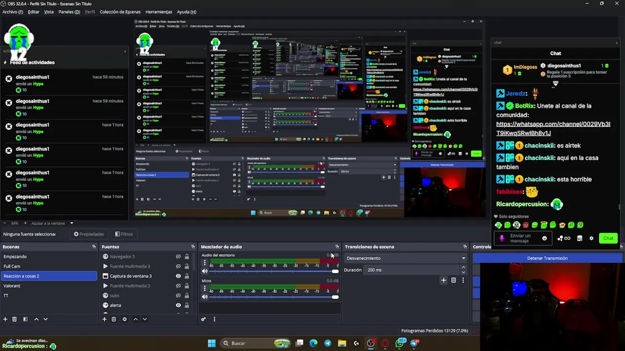Image resolution: width=625 pixels, height=351 pixels.
Task: Toggle visibility of Fuente multimedia 2
Action: coord(178,286)
